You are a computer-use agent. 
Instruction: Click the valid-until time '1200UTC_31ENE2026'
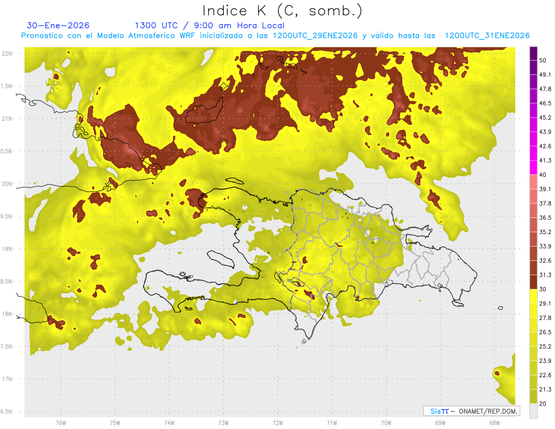487,36
